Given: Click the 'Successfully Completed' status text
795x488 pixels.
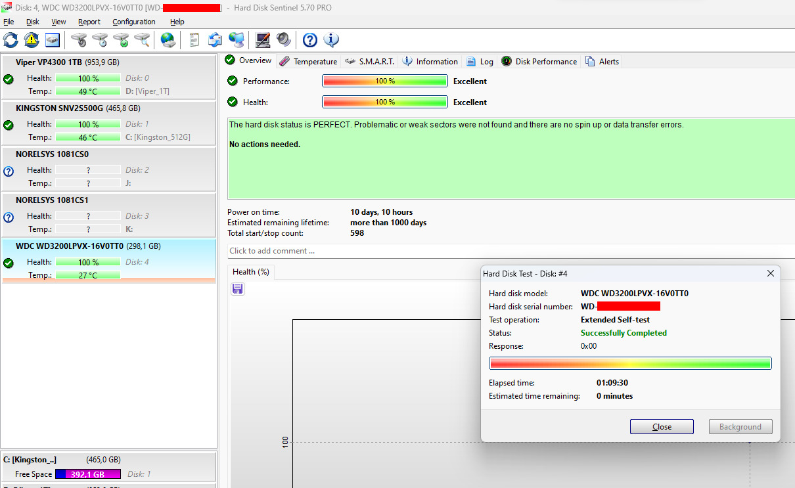Looking at the screenshot, I should coord(624,333).
